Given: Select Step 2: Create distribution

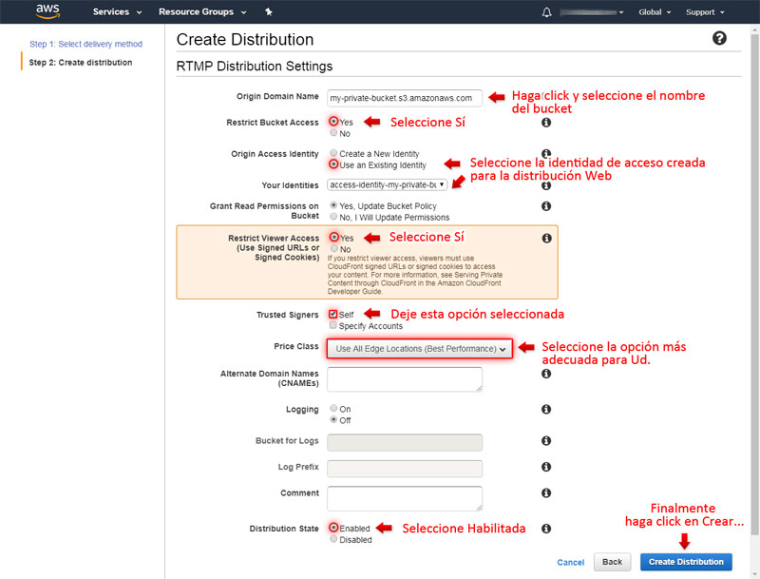Looking at the screenshot, I should [x=81, y=63].
